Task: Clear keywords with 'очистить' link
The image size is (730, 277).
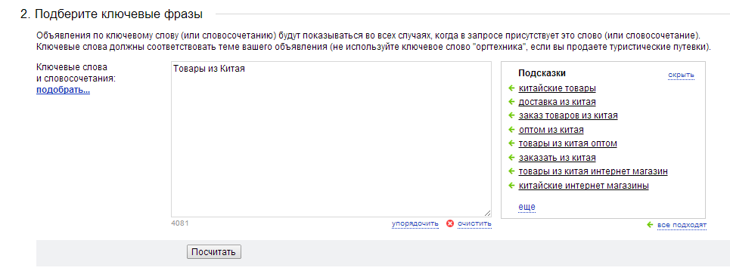Action: [474, 223]
